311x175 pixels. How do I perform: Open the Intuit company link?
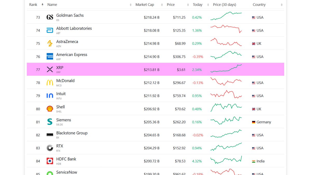click(x=61, y=94)
